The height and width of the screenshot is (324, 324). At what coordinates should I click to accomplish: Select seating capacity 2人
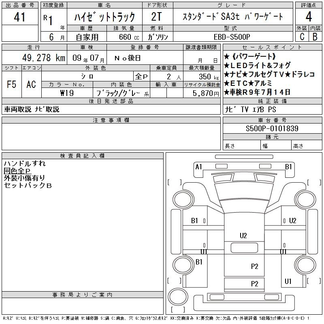174,77
